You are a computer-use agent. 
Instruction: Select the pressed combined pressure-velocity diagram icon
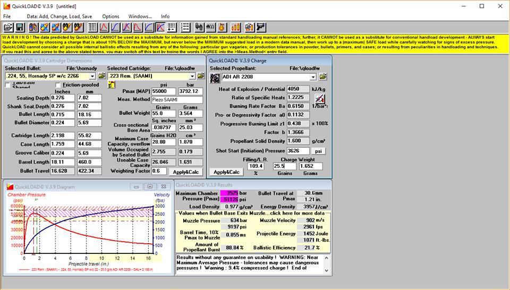point(160,27)
